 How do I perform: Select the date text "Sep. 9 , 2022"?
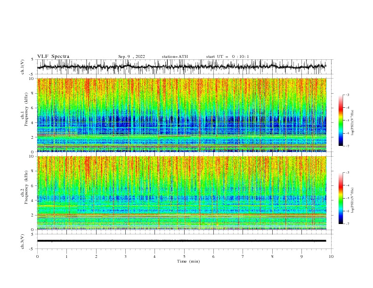(131, 56)
